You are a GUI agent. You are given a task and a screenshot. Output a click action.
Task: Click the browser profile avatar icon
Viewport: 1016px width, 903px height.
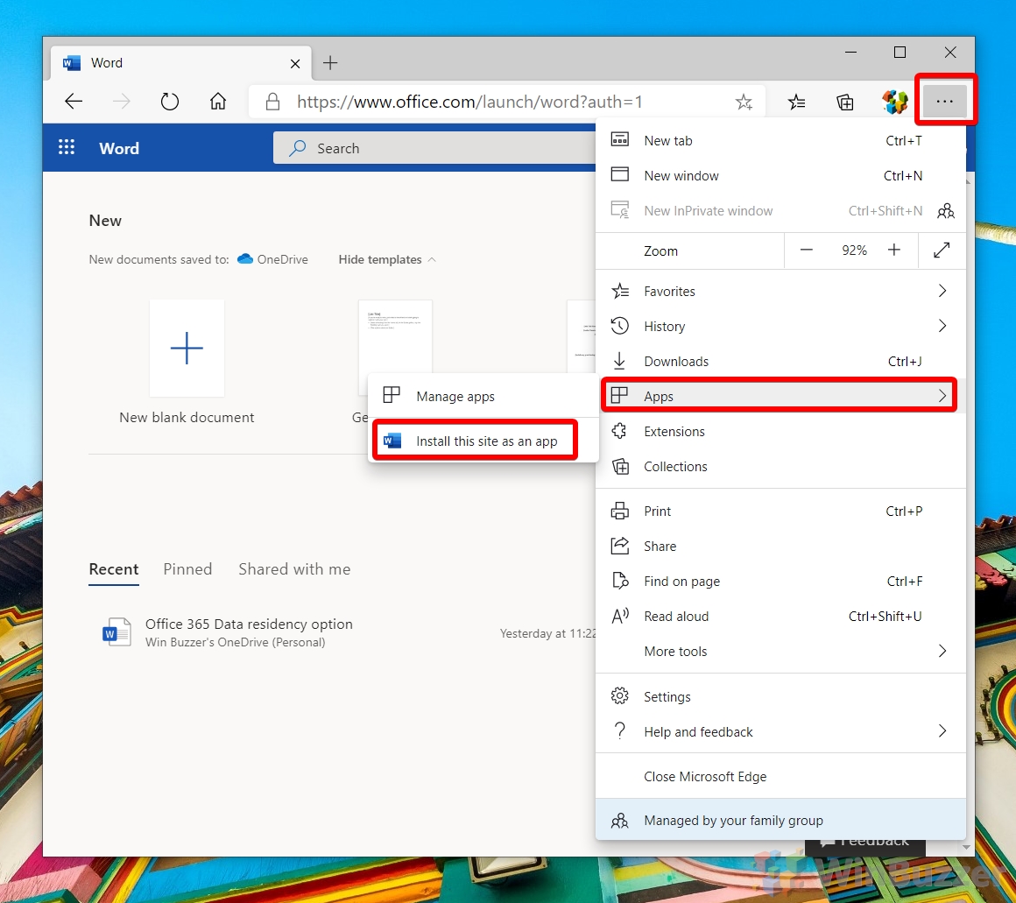894,102
